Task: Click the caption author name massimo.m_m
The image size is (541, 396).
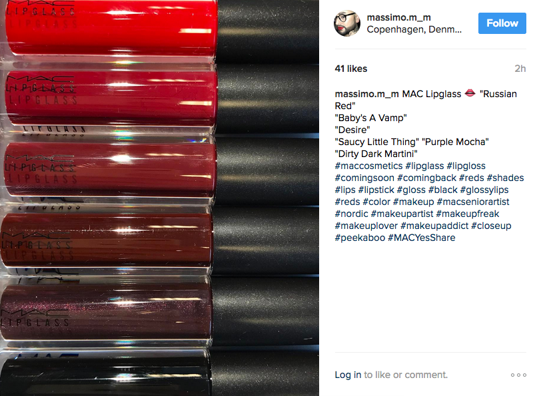Action: click(366, 94)
